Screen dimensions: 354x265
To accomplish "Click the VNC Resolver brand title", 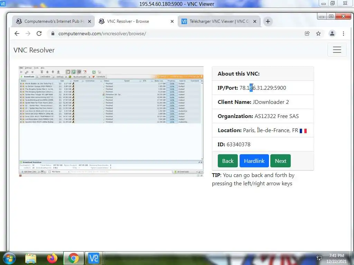I will [x=34, y=50].
